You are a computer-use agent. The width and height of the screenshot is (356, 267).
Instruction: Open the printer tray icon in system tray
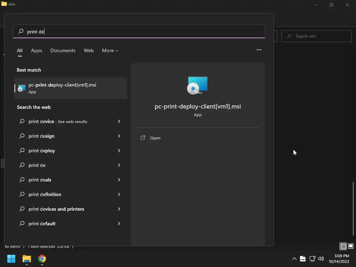coord(303,259)
